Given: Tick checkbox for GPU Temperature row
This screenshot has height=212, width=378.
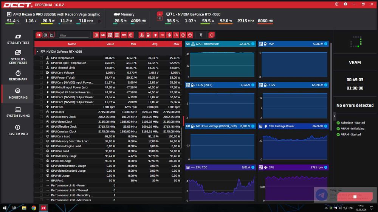Looking at the screenshot, I should click(x=41, y=58).
